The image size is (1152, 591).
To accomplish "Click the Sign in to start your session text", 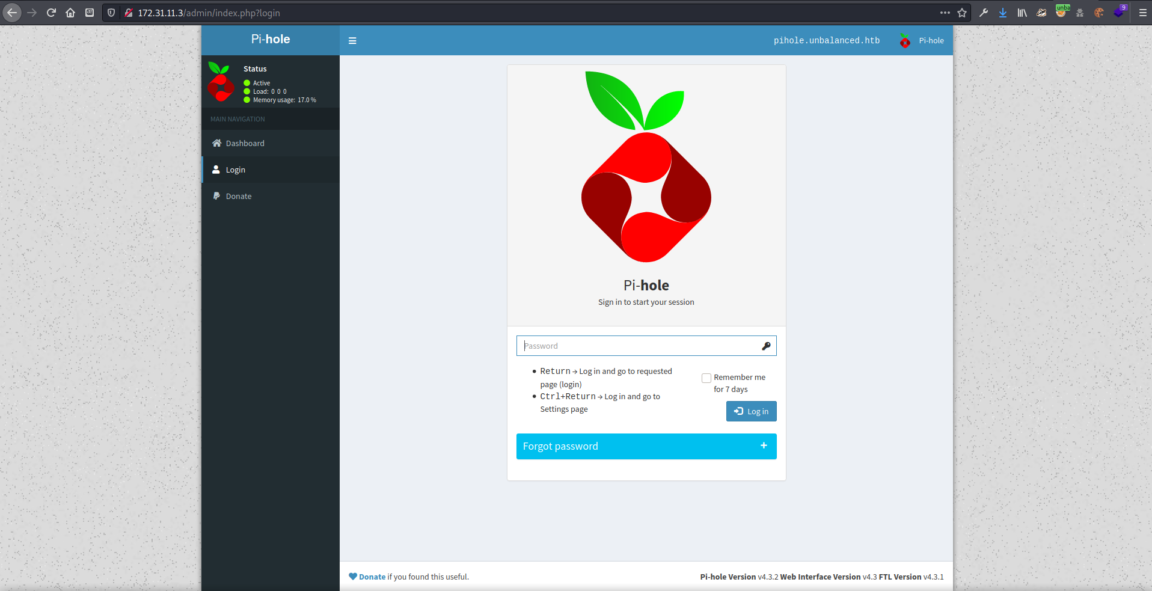I will [646, 302].
